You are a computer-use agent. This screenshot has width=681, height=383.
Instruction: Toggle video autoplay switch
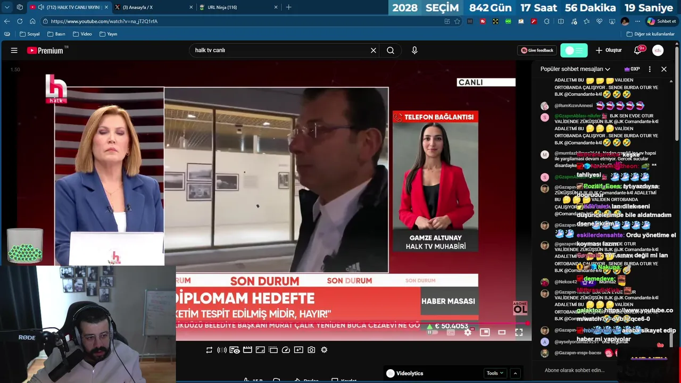[x=433, y=332]
